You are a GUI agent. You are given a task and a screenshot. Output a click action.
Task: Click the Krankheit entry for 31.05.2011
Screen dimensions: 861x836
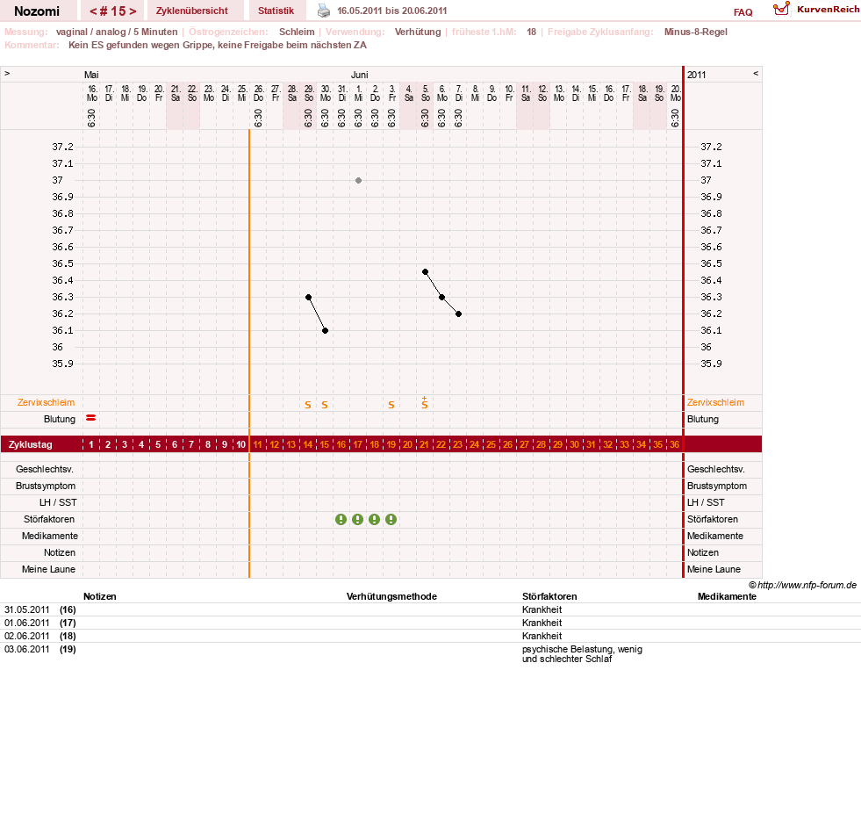(542, 609)
